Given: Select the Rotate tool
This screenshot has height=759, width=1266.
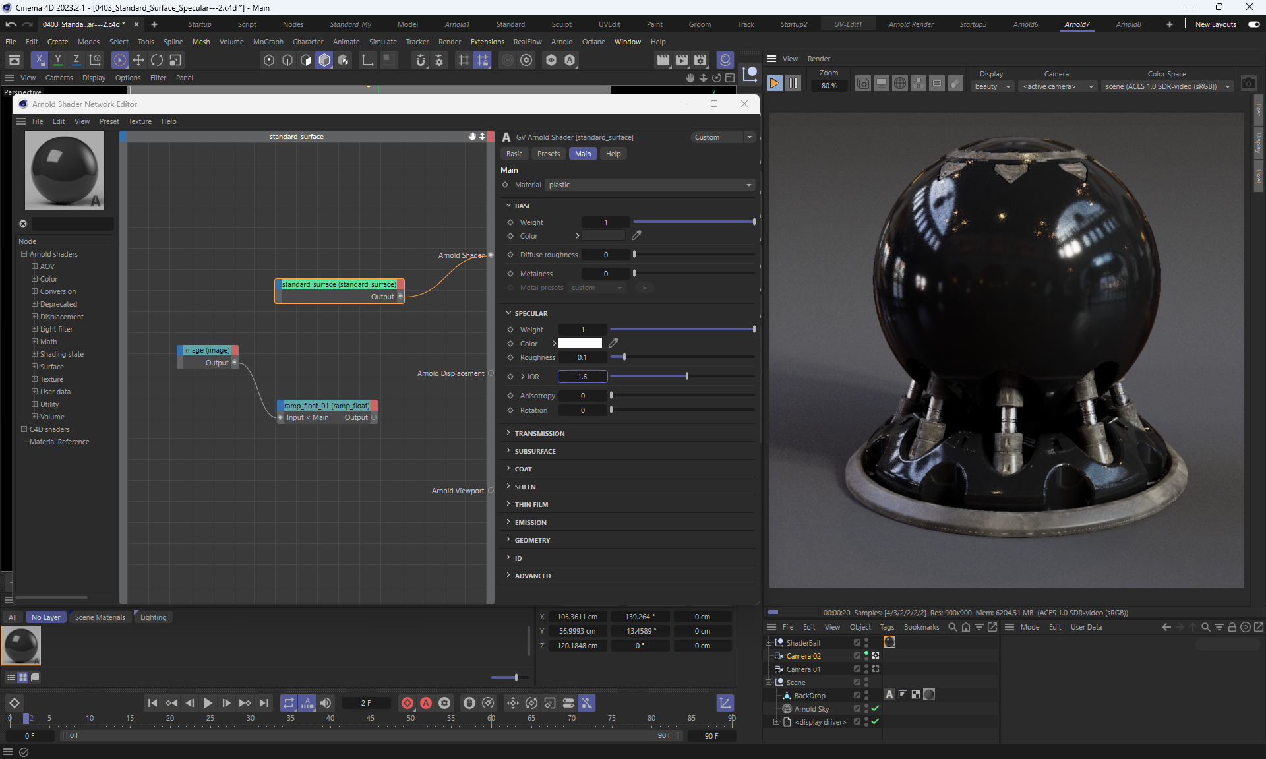Looking at the screenshot, I should click(157, 60).
